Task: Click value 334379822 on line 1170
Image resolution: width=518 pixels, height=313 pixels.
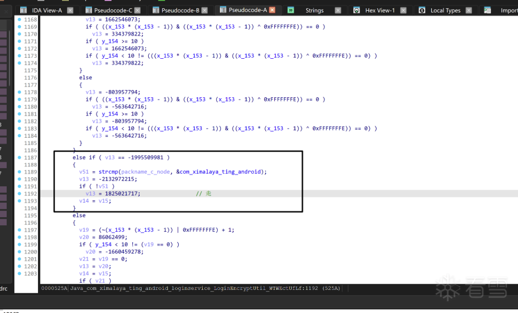Action: click(126, 34)
